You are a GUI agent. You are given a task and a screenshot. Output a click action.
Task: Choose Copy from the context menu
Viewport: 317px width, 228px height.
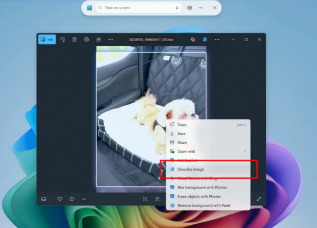[208, 125]
